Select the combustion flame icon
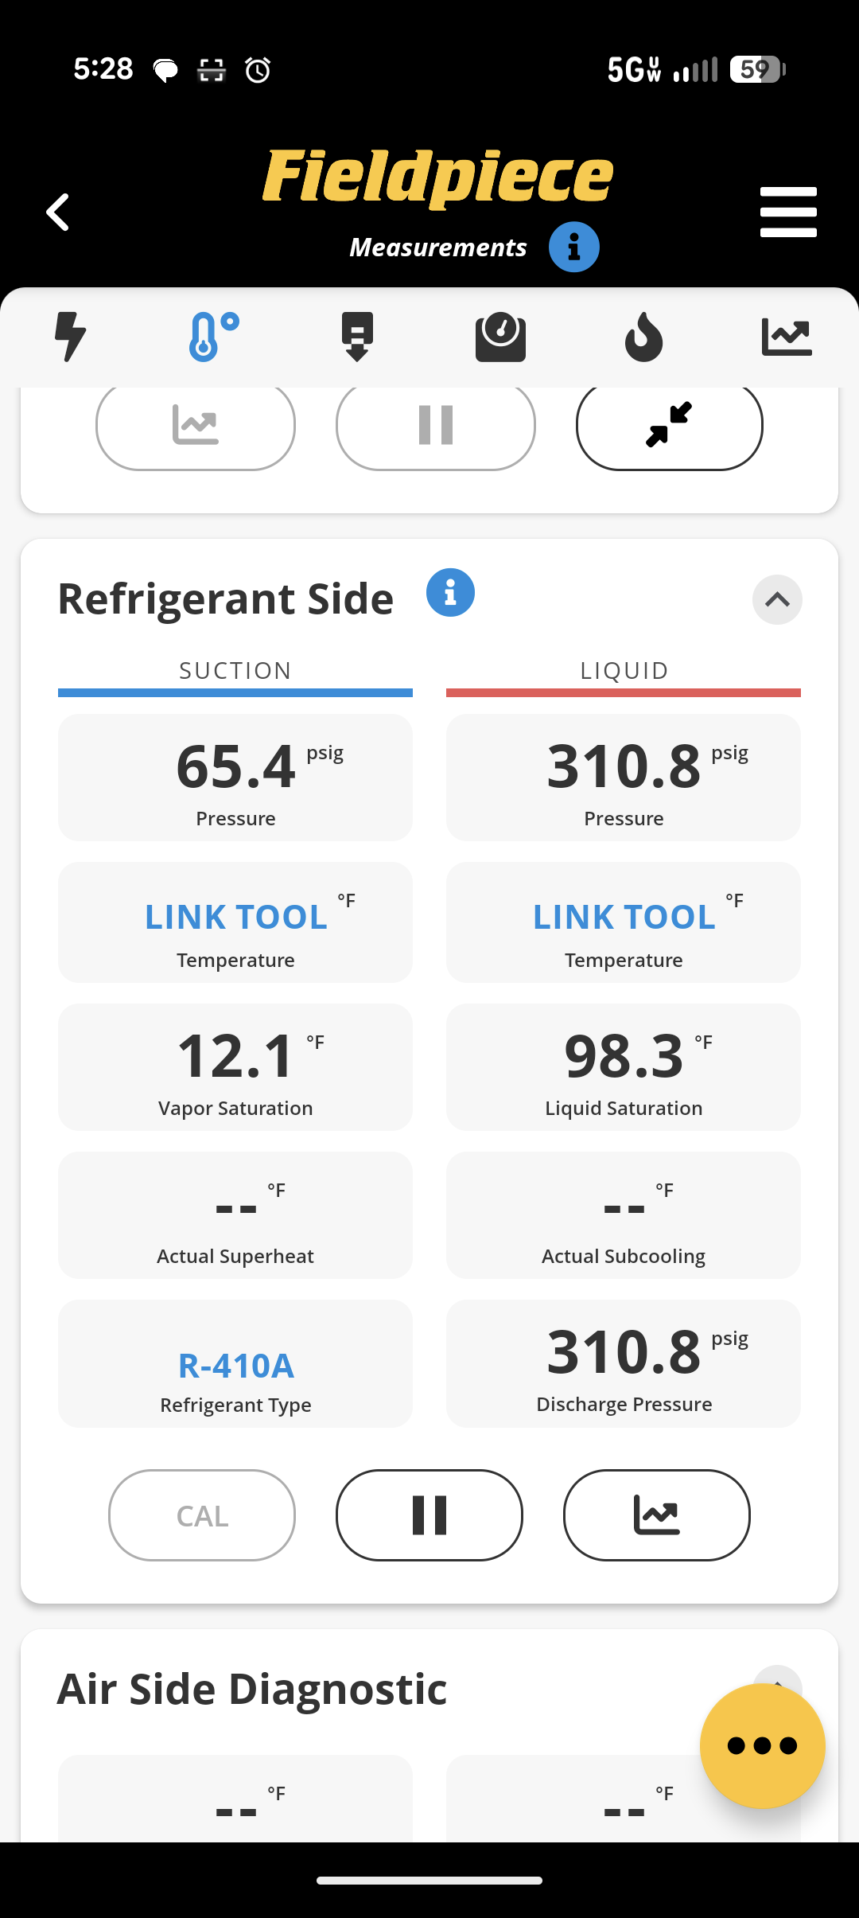This screenshot has width=859, height=1918. point(643,337)
